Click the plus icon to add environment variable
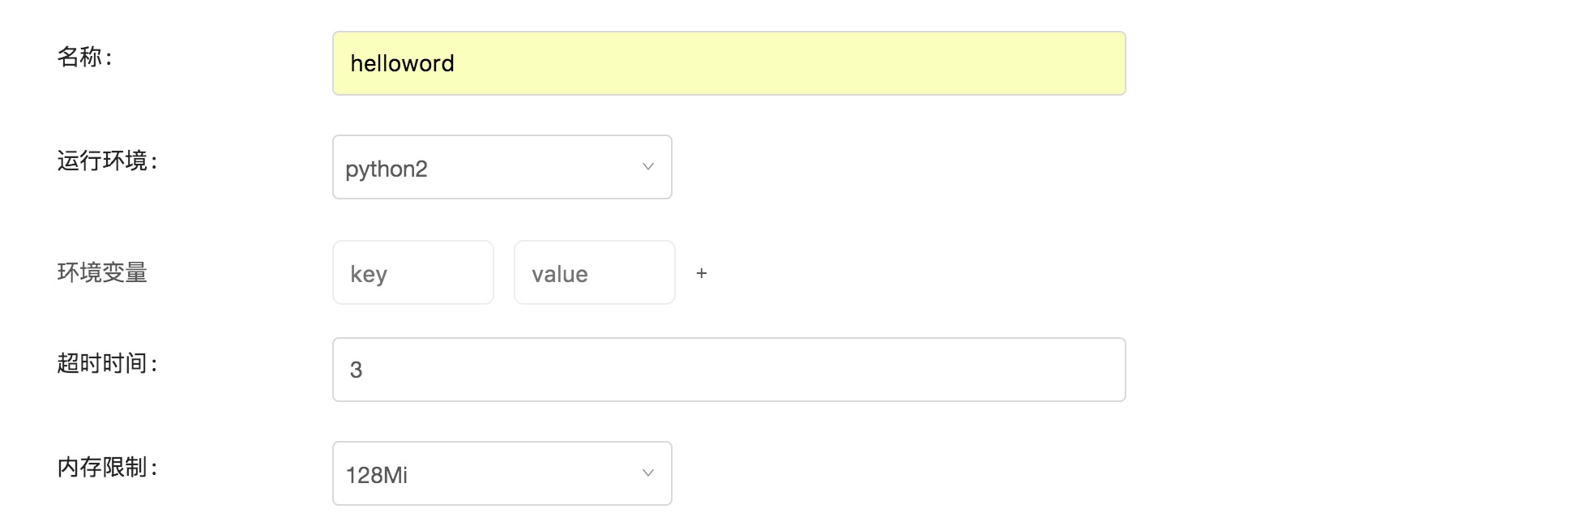1585x522 pixels. (702, 274)
